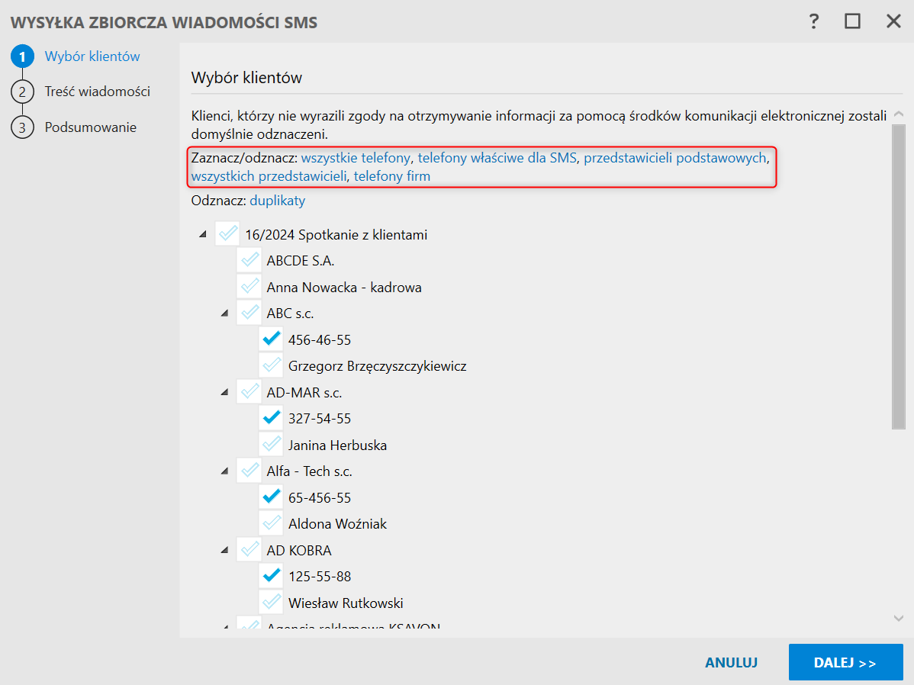Click telefony właściwe dla SMS link
Screen dimensions: 914x685
(x=497, y=158)
